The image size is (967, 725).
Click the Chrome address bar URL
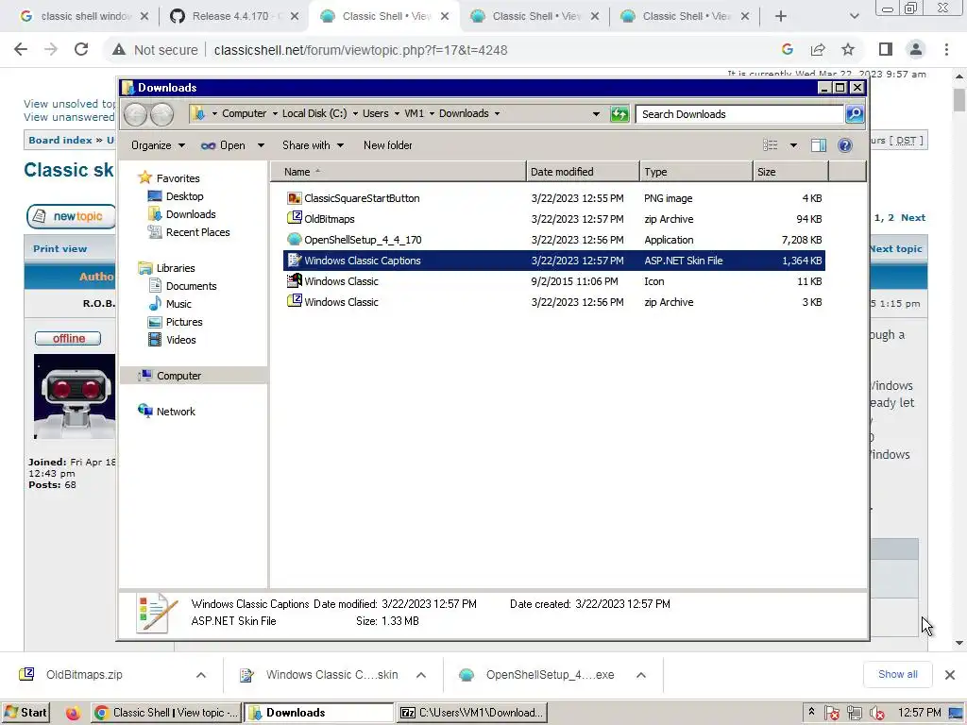[x=361, y=50]
